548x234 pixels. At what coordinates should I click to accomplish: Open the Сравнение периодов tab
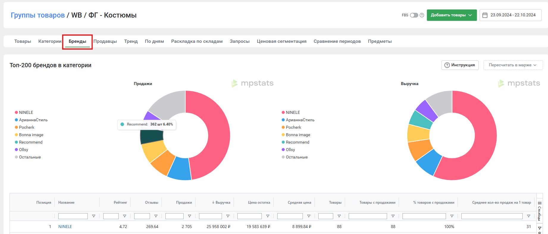click(x=337, y=41)
